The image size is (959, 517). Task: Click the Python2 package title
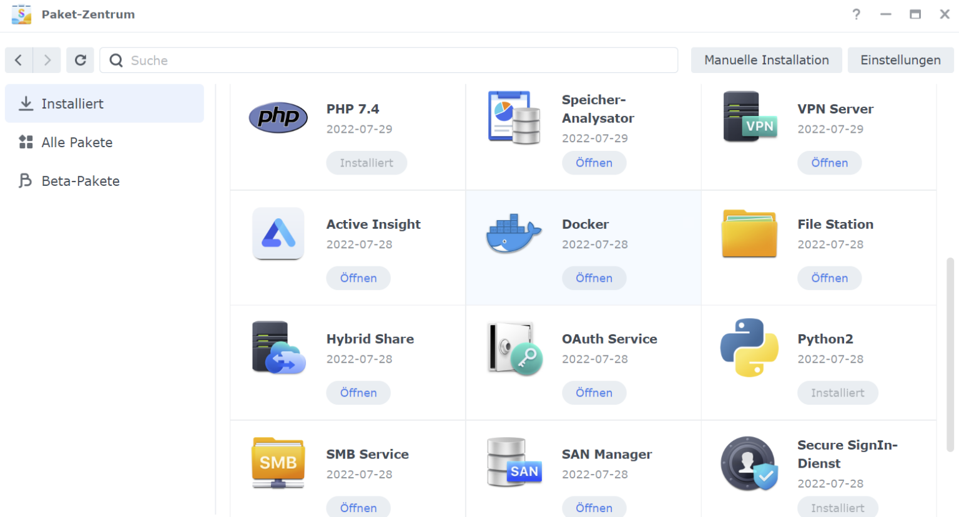click(825, 339)
